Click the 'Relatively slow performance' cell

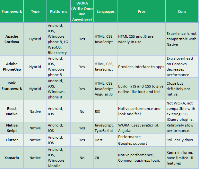pos(182,128)
